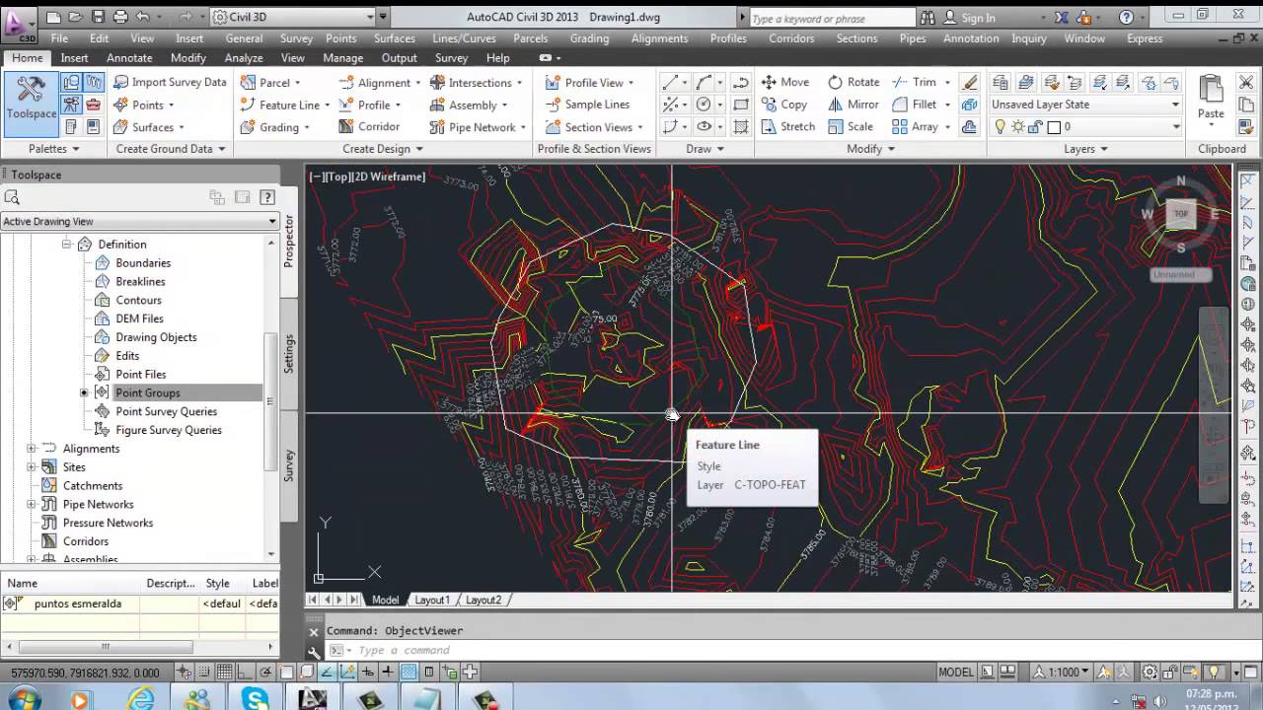The image size is (1263, 710).
Task: Select the Mirror tool
Action: pyautogui.click(x=854, y=105)
